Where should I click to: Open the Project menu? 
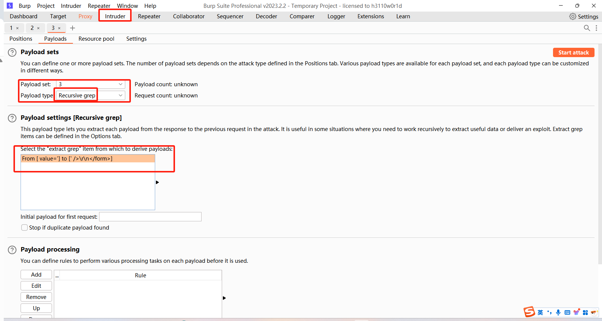click(x=46, y=6)
